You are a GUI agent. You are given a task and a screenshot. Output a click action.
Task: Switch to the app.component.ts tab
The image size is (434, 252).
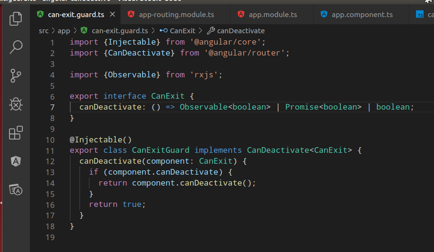point(362,14)
